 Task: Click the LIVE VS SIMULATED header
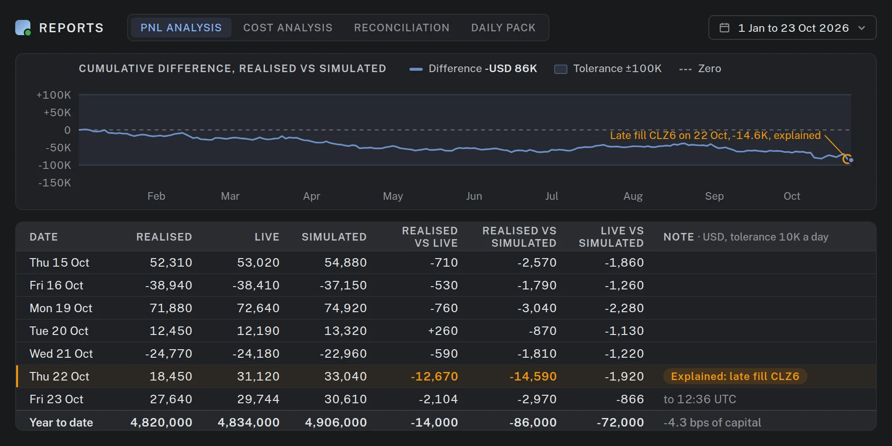[611, 237]
